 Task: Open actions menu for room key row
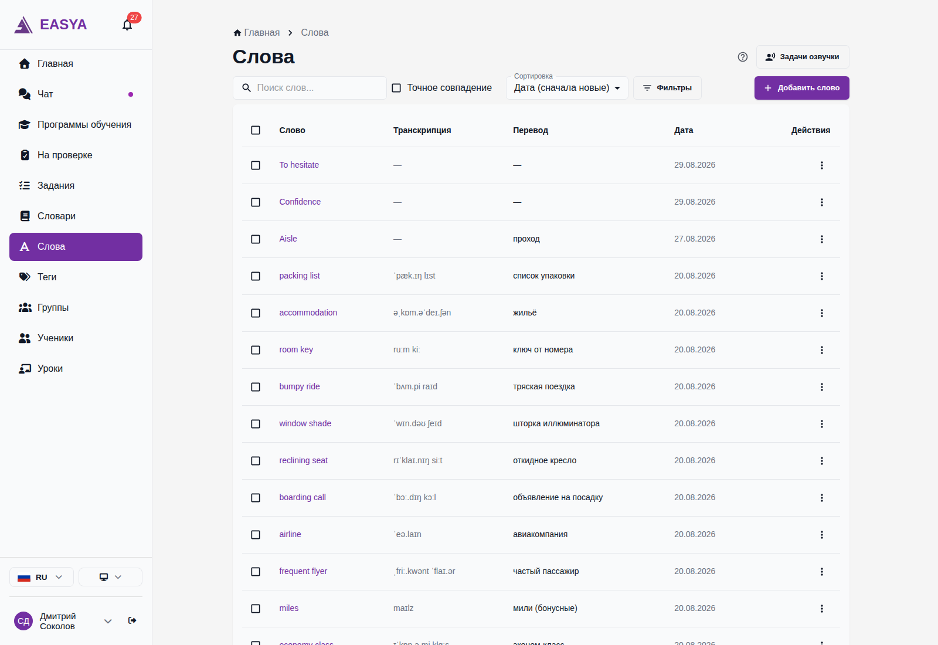(x=822, y=350)
